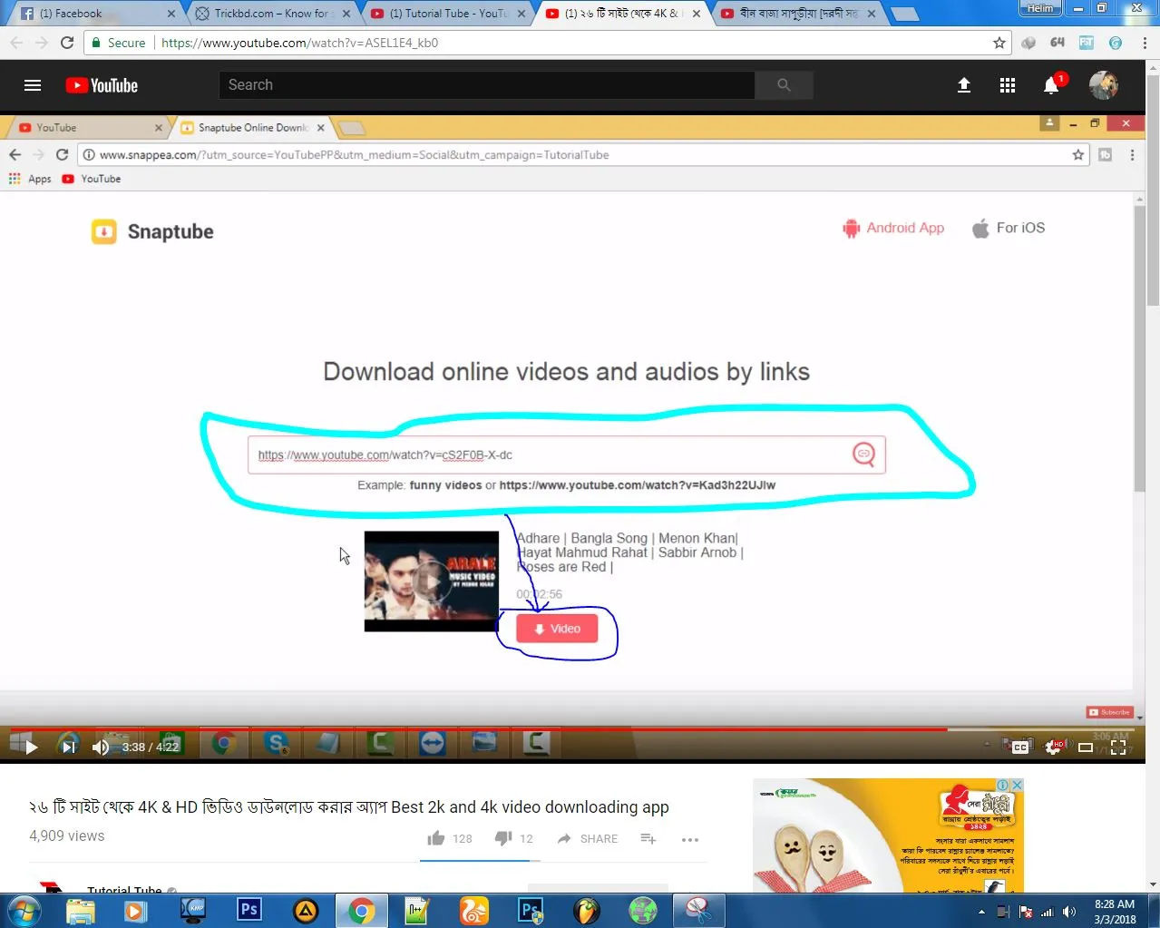Image resolution: width=1160 pixels, height=928 pixels.
Task: Click the YouTube search field
Action: pyautogui.click(x=486, y=85)
